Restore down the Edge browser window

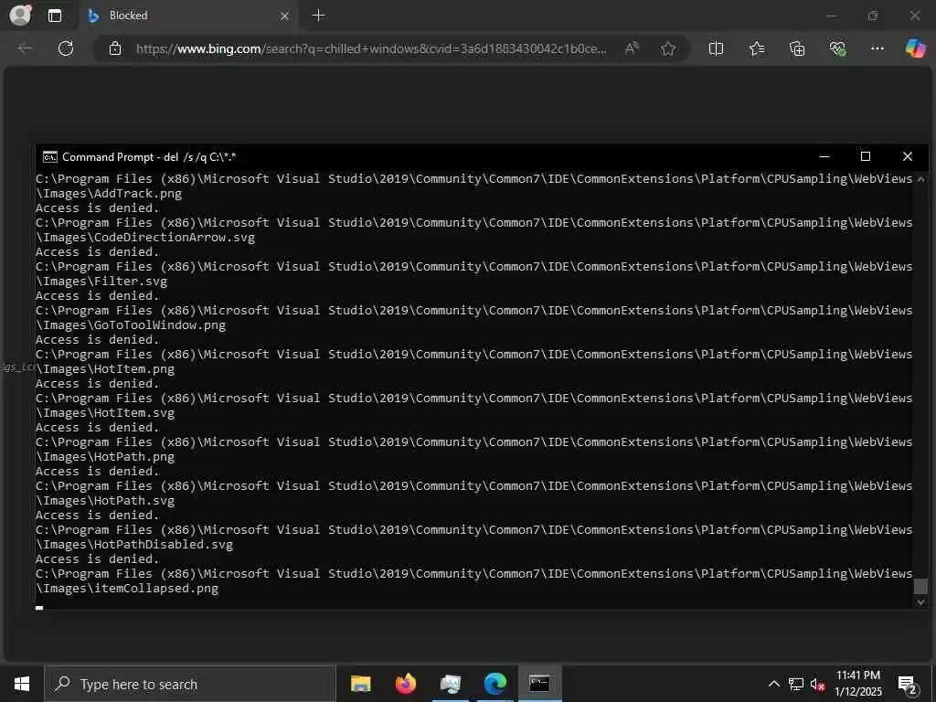point(873,16)
